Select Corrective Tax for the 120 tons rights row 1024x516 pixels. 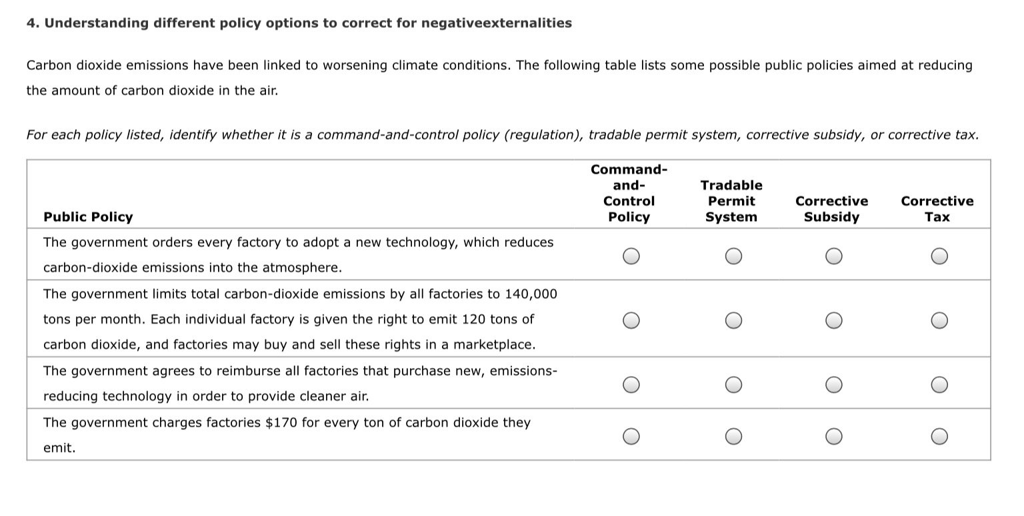pyautogui.click(x=939, y=320)
